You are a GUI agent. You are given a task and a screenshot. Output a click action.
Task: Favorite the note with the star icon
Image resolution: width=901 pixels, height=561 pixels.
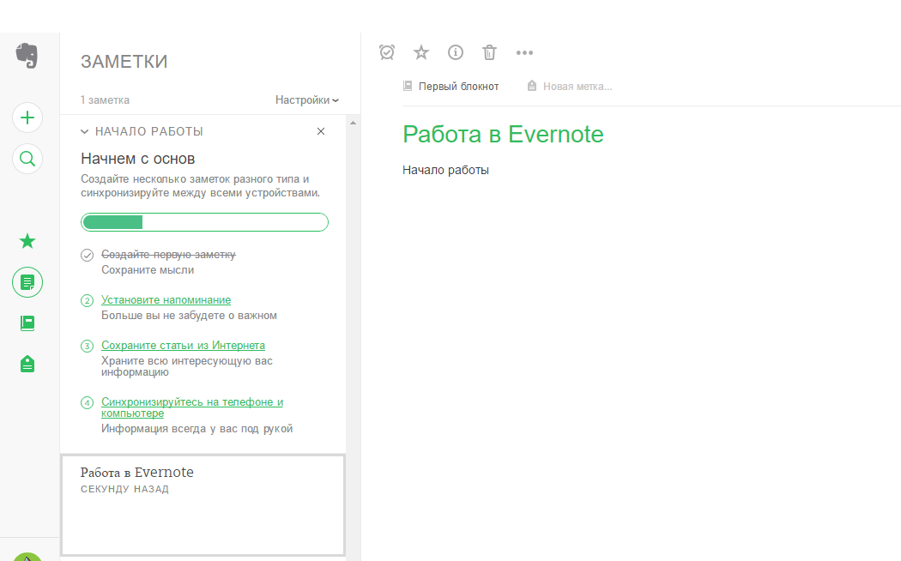421,52
